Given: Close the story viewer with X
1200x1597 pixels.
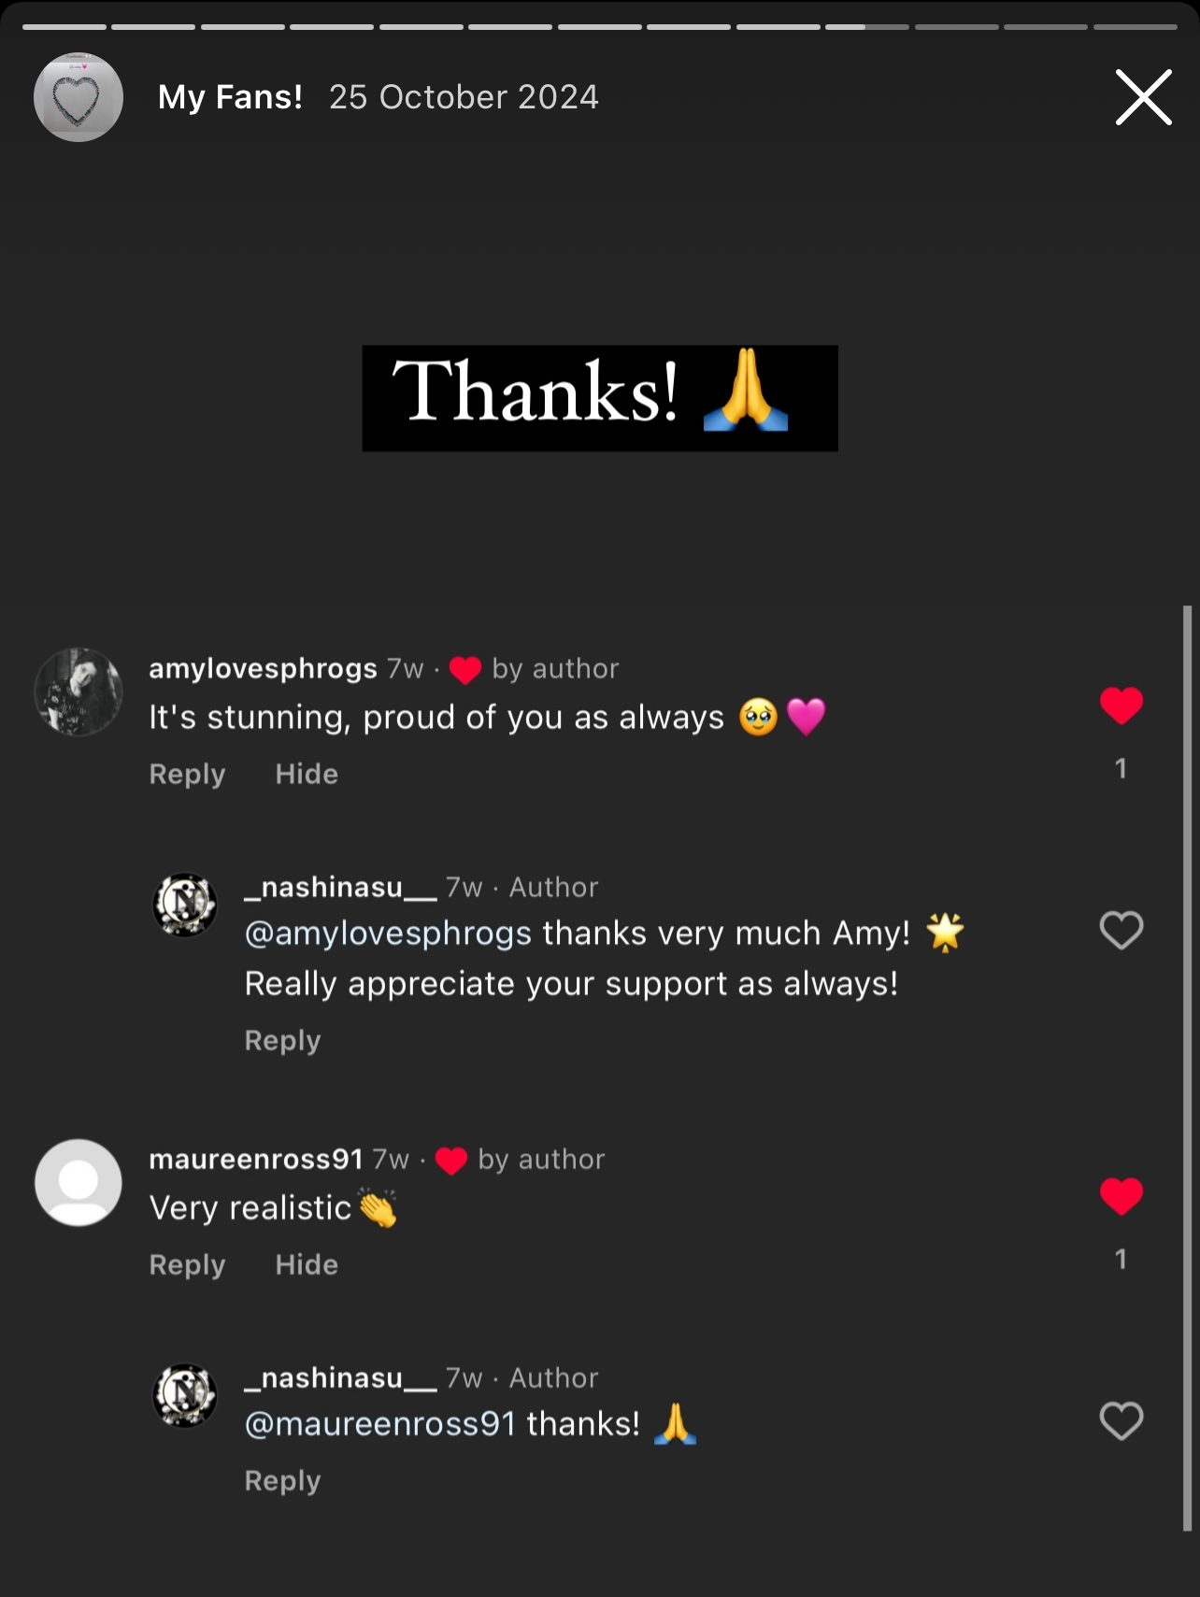Looking at the screenshot, I should [1143, 97].
